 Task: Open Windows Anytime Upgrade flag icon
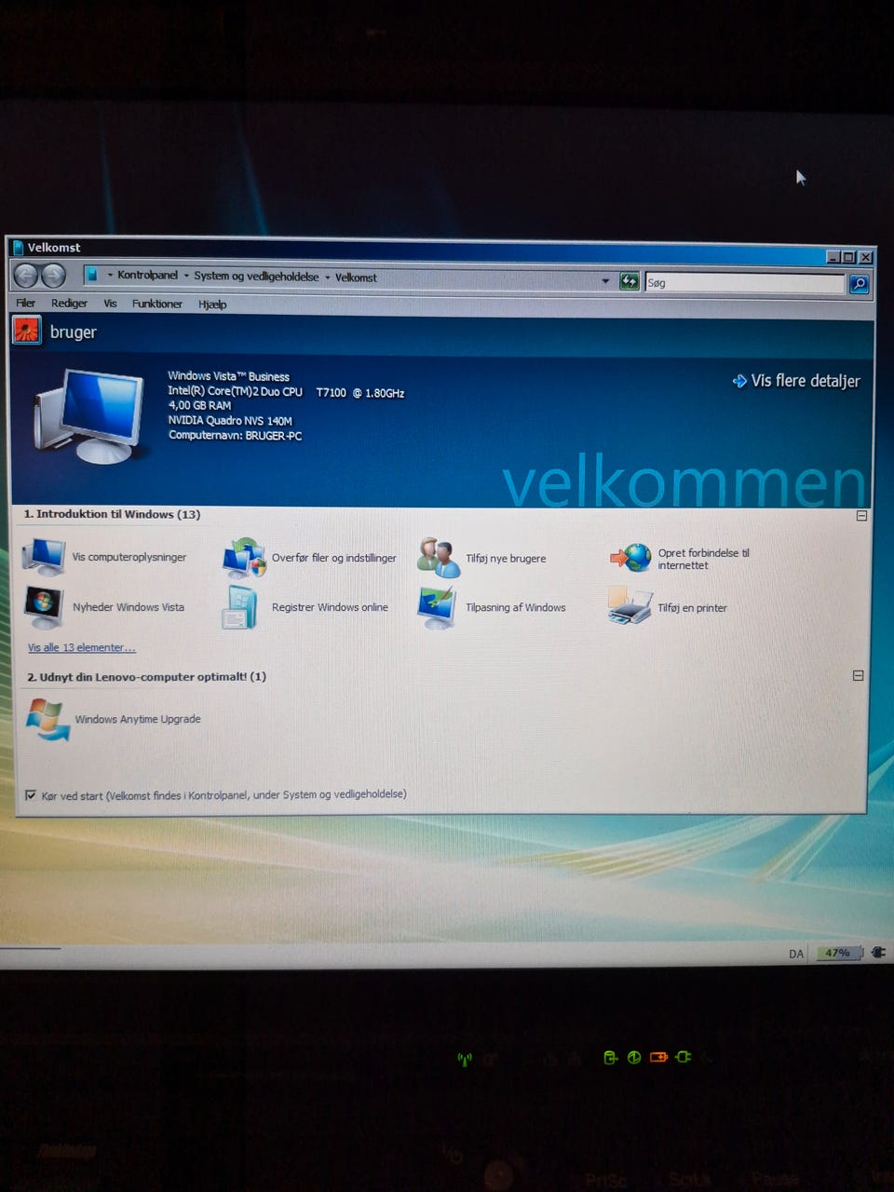(47, 719)
